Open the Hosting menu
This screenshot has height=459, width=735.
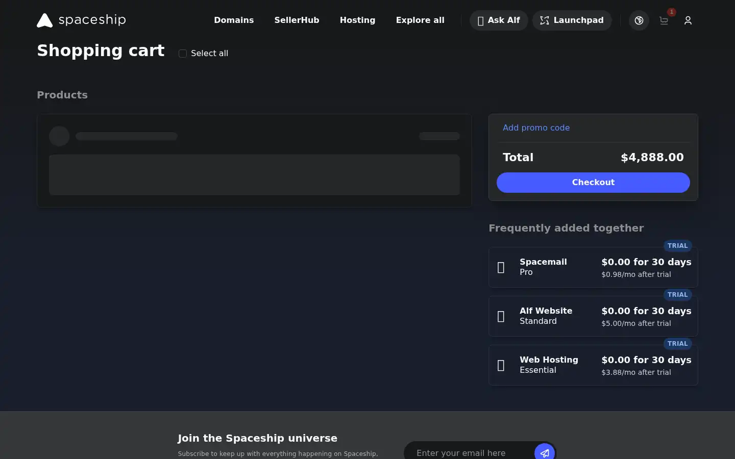point(357,20)
